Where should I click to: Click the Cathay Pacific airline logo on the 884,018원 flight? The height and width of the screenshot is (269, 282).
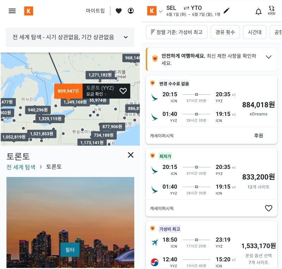point(154,95)
